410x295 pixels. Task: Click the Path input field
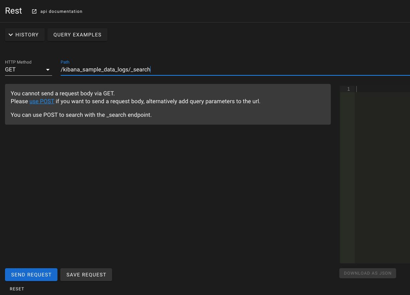pos(236,70)
